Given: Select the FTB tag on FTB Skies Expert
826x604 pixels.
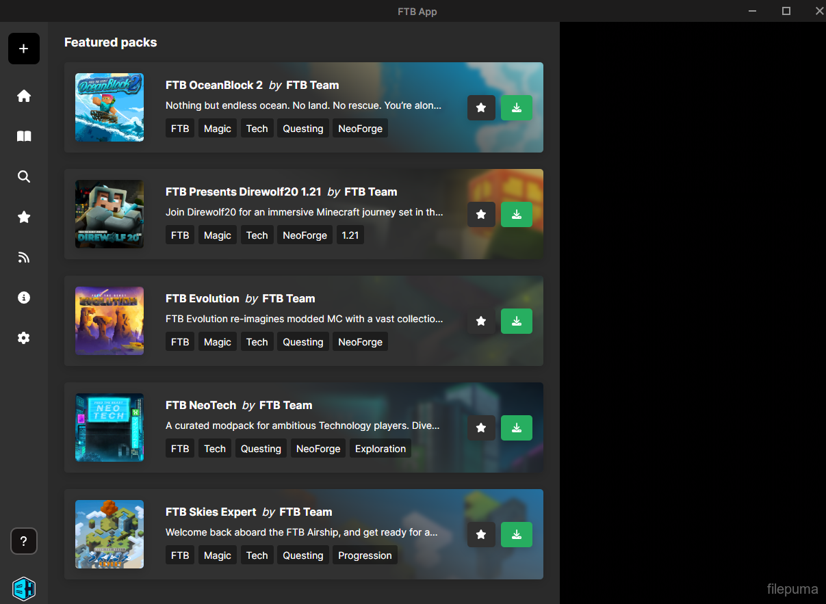Looking at the screenshot, I should pos(180,555).
